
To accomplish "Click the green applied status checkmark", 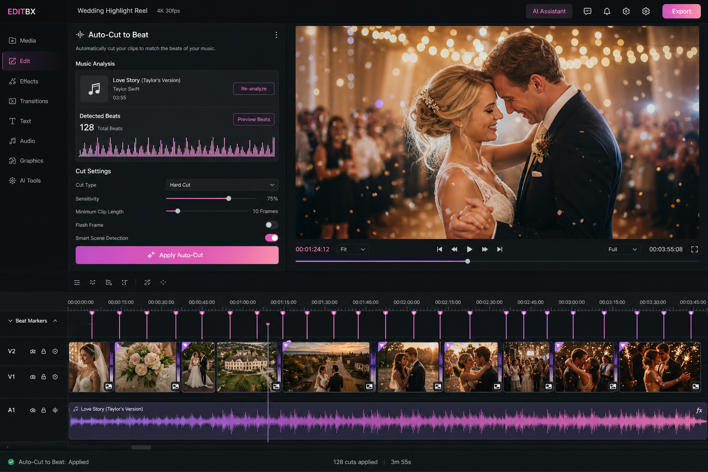I will pos(11,462).
